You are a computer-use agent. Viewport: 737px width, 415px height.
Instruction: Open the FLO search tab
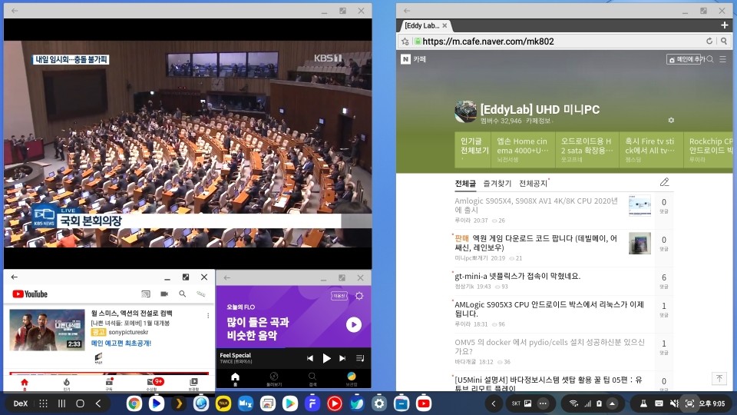pyautogui.click(x=312, y=379)
